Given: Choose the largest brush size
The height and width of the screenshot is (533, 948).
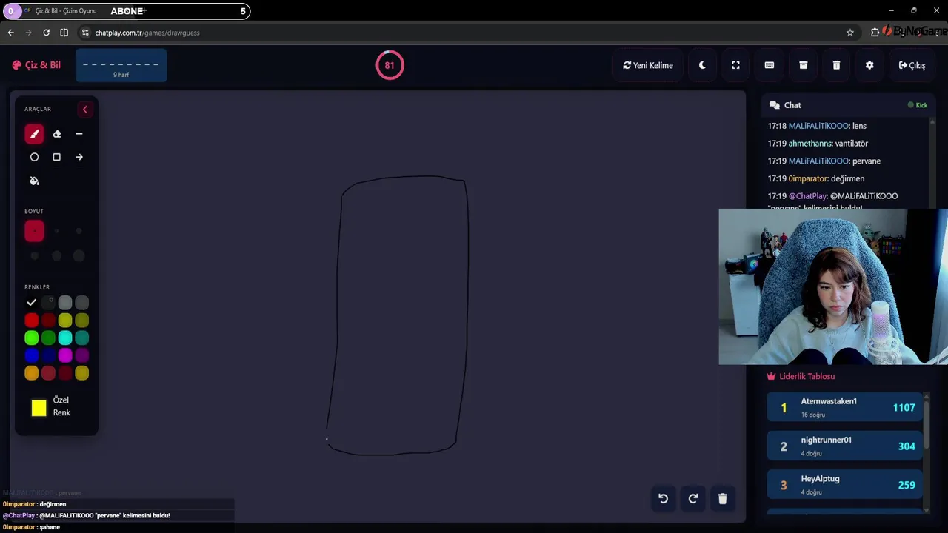Looking at the screenshot, I should pos(79,255).
